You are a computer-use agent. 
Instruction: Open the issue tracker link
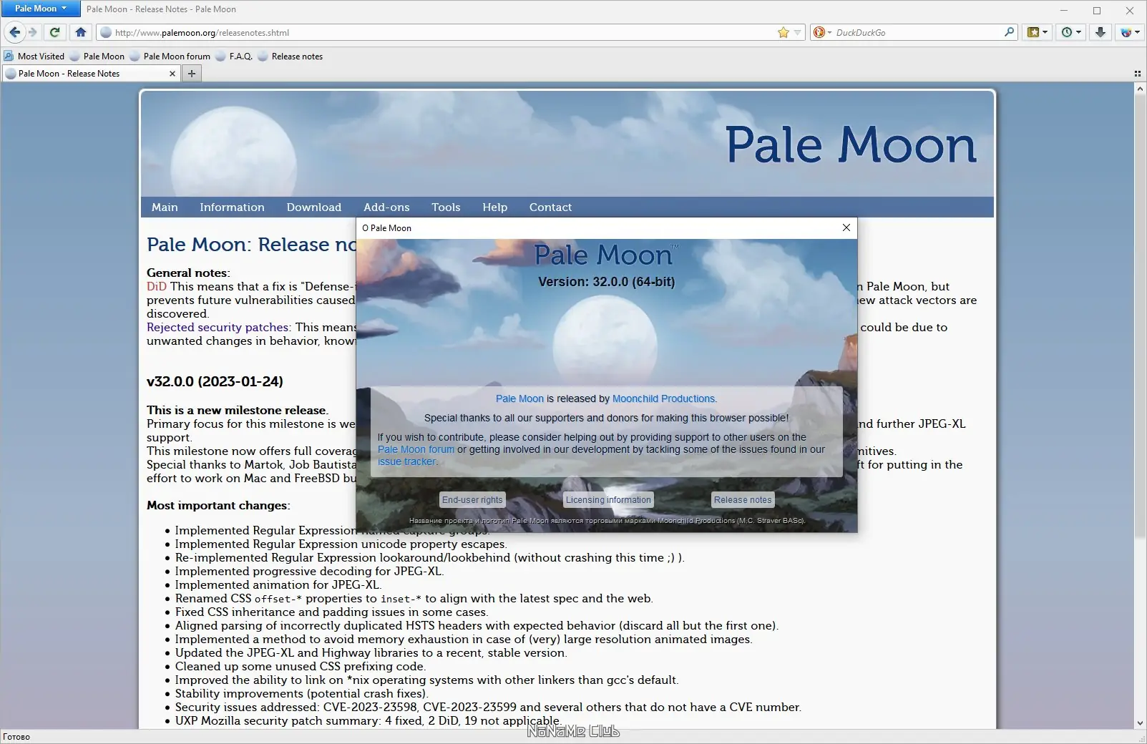406,462
